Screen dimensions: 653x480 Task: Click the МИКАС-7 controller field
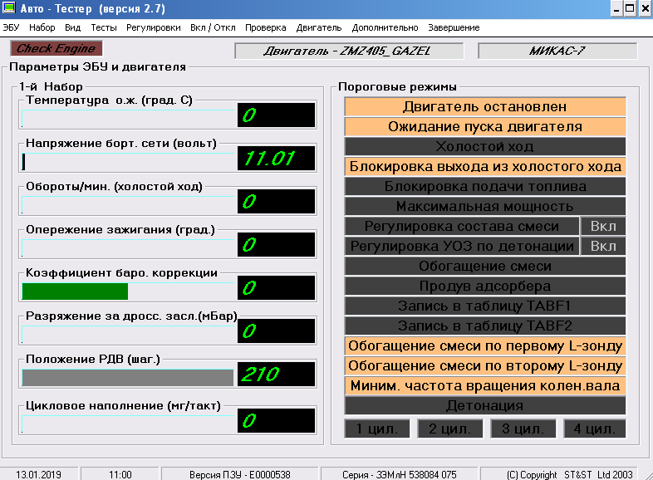557,50
